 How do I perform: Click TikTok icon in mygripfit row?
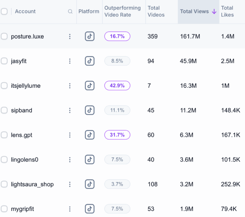click(x=90, y=209)
